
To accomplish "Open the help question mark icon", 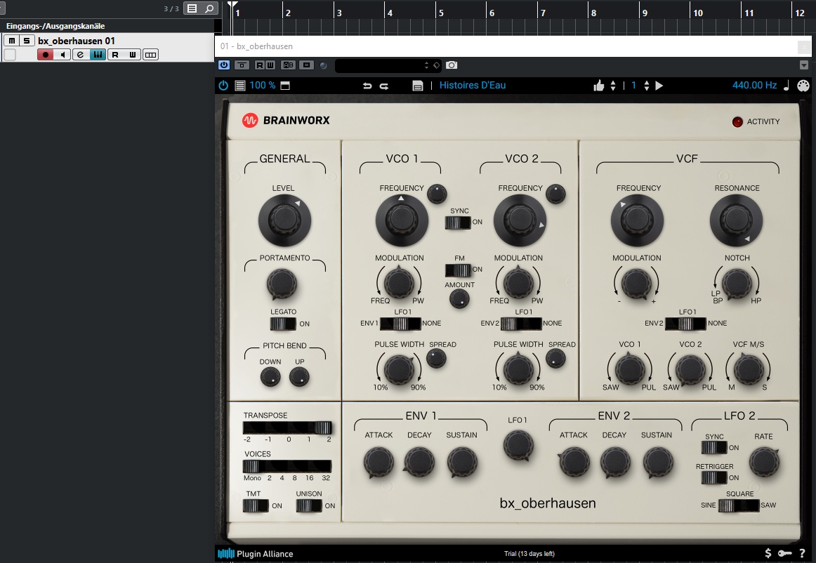I will (802, 553).
